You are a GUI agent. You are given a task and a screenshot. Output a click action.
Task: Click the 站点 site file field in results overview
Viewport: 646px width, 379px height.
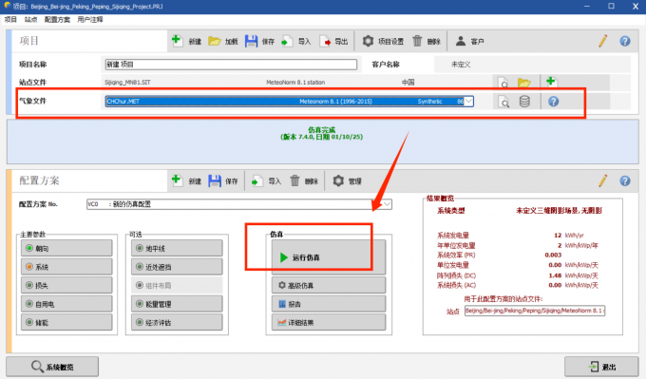click(535, 311)
